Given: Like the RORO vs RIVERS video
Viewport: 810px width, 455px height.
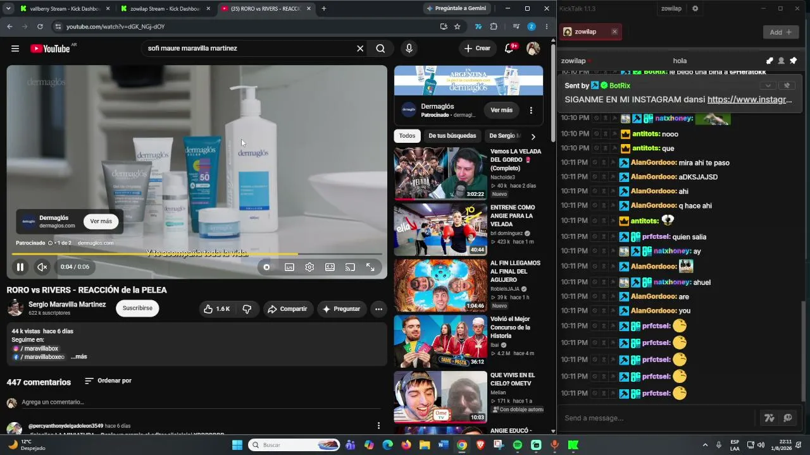Looking at the screenshot, I should click(216, 309).
